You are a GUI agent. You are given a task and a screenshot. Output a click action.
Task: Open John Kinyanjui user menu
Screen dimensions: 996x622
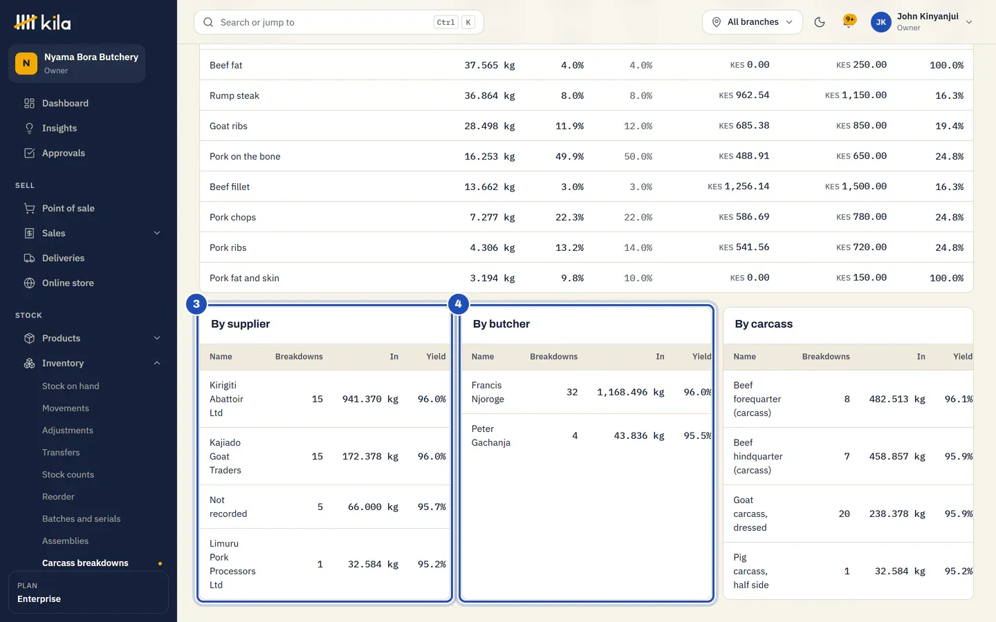pos(922,22)
